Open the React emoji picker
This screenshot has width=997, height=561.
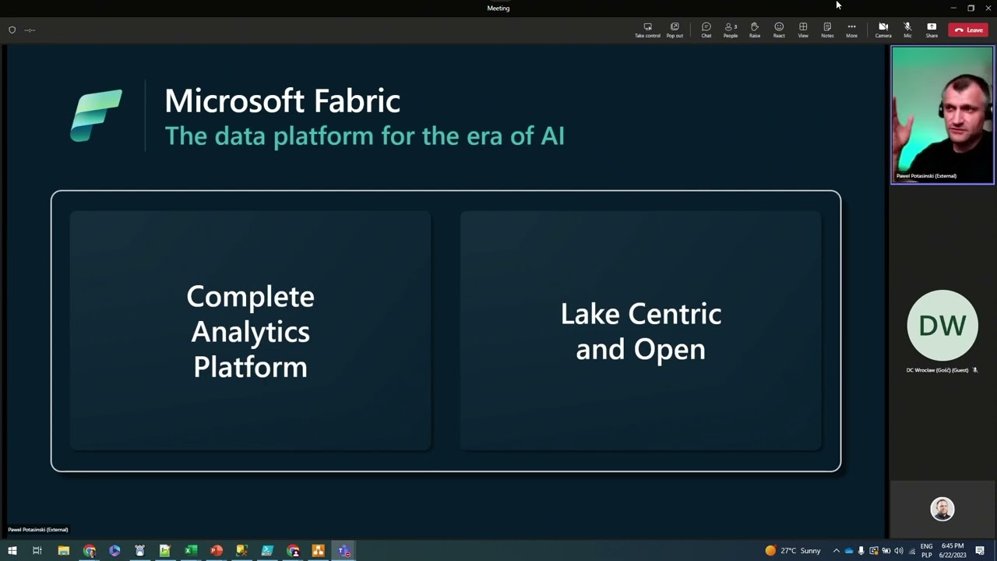pos(779,30)
